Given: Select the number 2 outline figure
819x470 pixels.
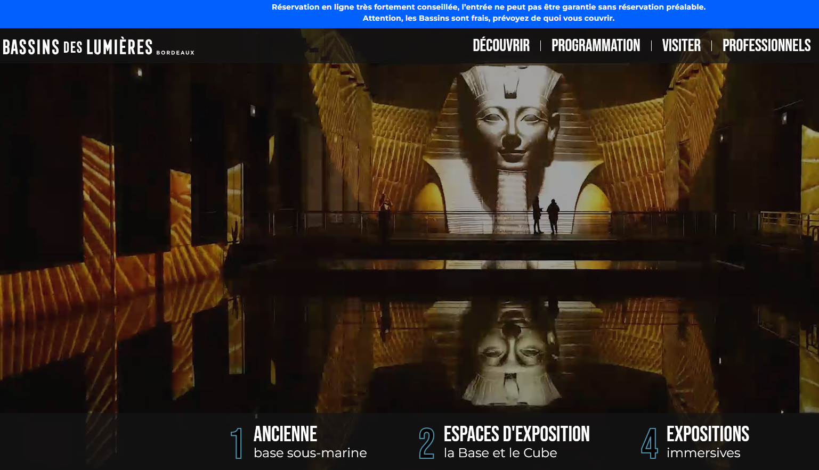Looking at the screenshot, I should 427,443.
